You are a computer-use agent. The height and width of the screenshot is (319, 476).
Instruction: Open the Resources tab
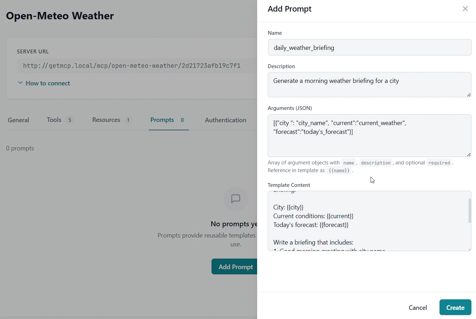coord(112,120)
